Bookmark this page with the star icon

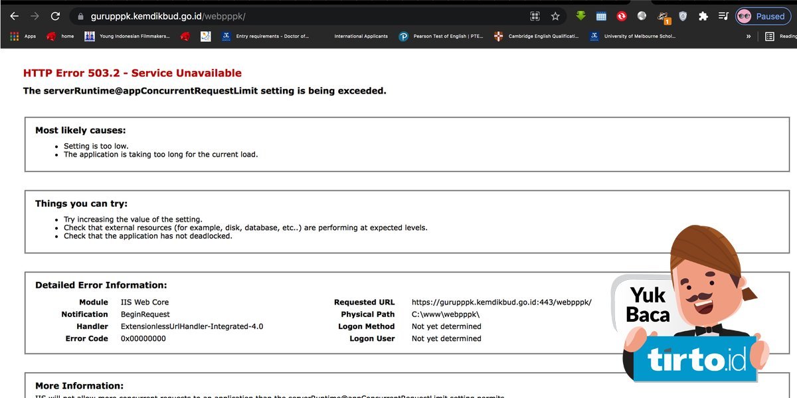click(555, 16)
